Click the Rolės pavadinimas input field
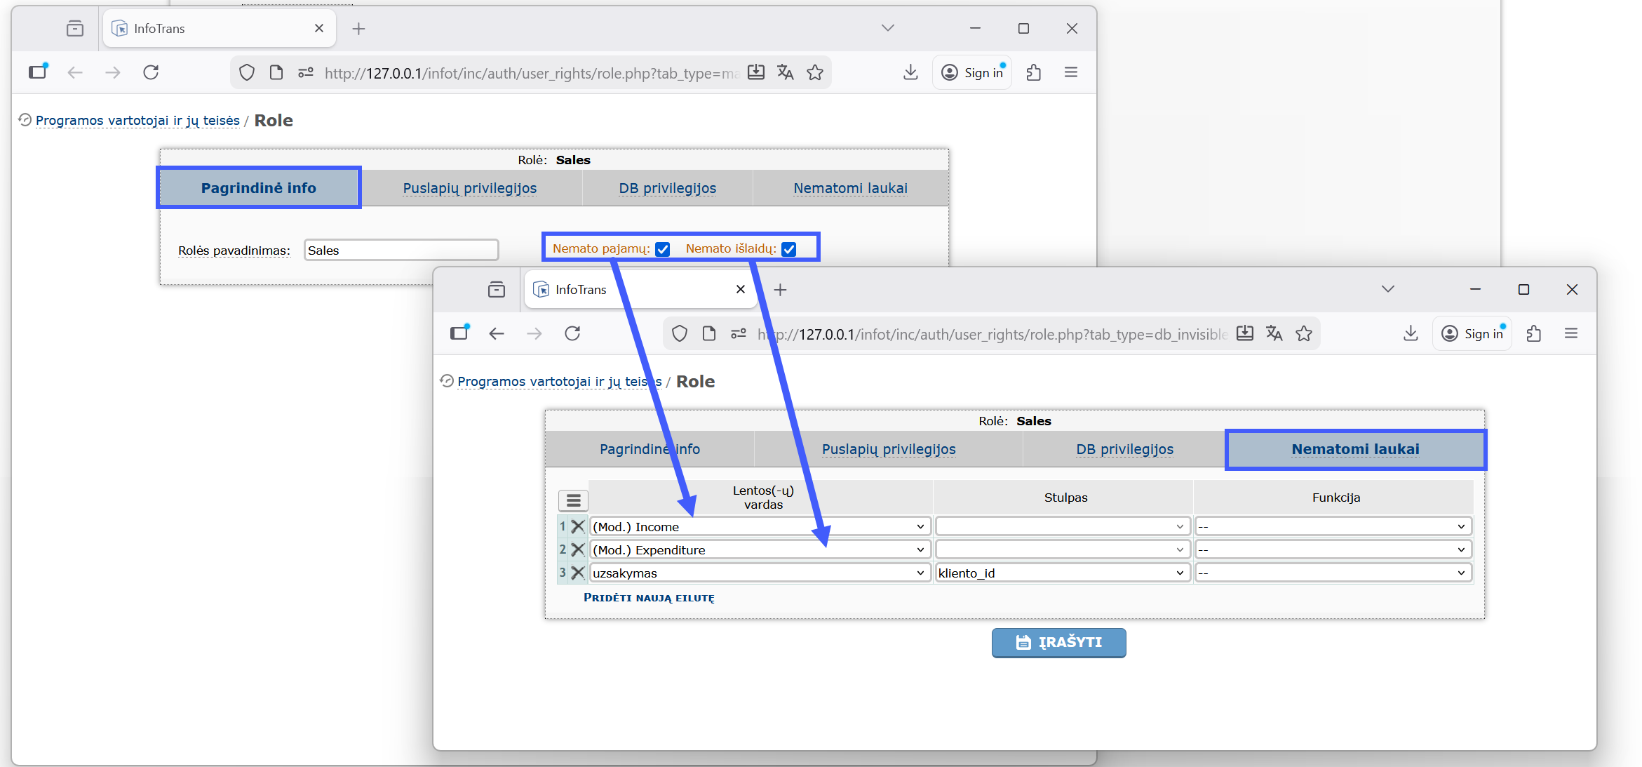The height and width of the screenshot is (767, 1642). pos(401,250)
